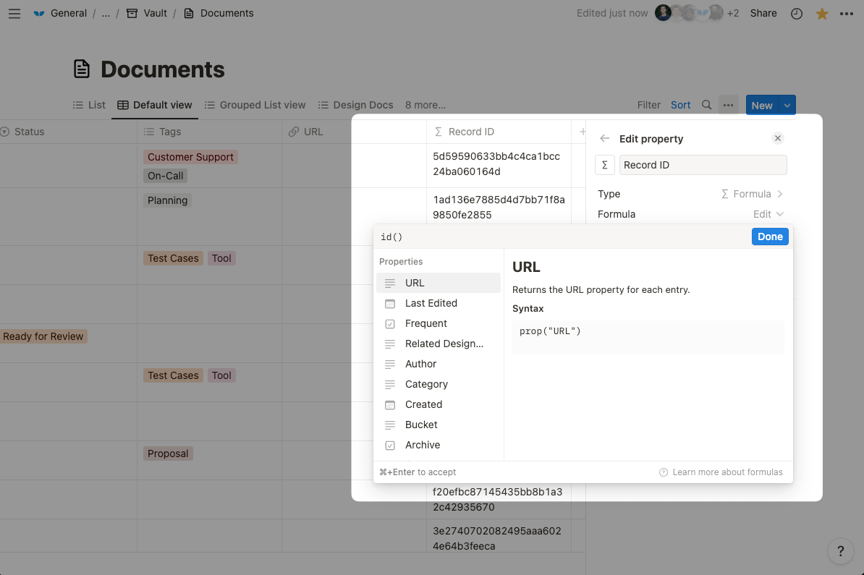Open the help question mark button
864x575 pixels.
click(839, 551)
